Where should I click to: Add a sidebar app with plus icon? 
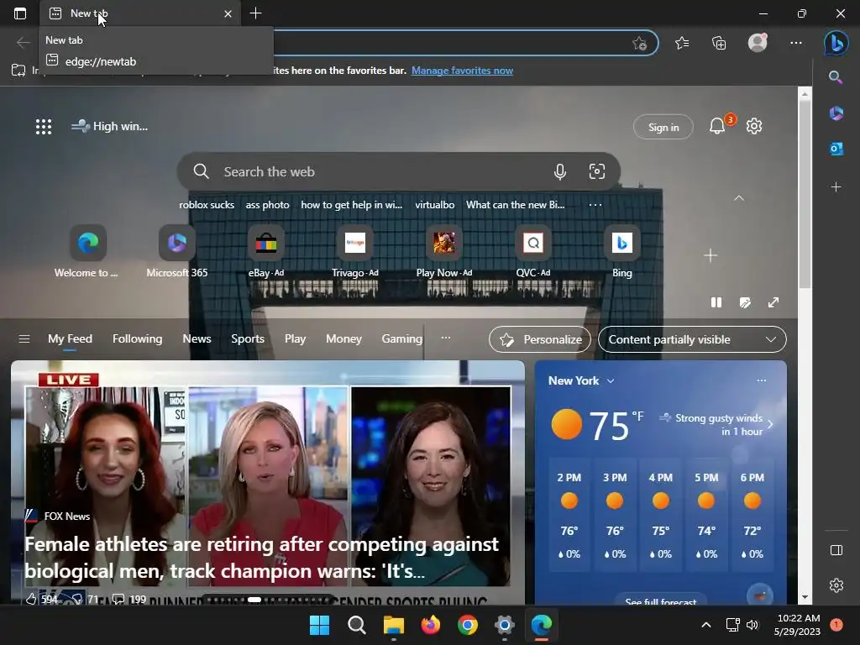[x=836, y=187]
